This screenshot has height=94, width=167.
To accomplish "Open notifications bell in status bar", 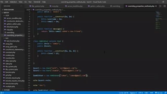I will click(x=165, y=93).
